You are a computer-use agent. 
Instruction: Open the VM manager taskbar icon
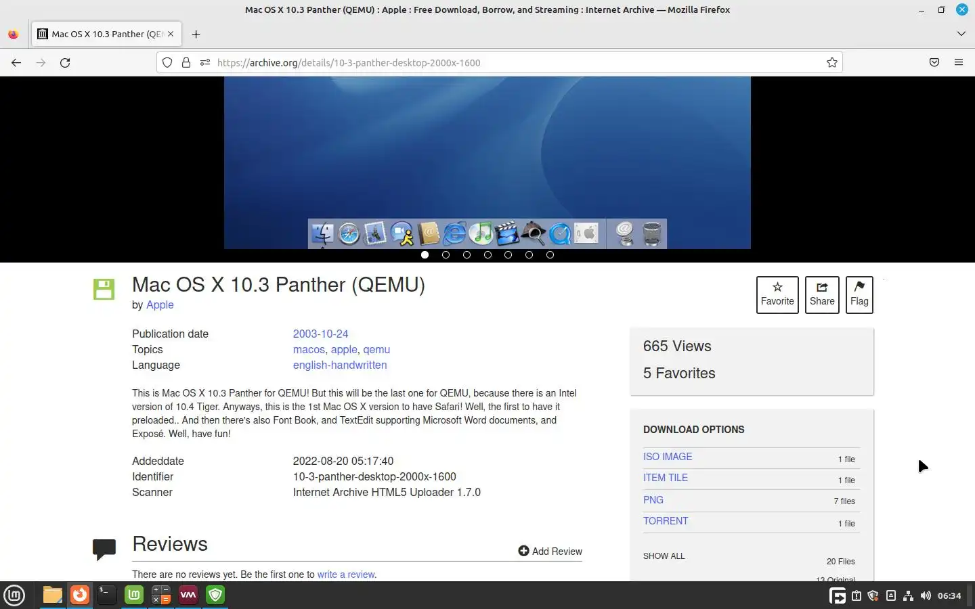coord(188,595)
